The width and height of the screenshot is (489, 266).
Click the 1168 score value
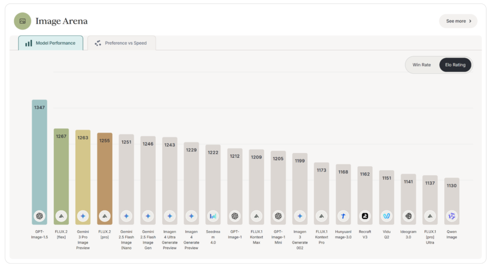pos(343,172)
